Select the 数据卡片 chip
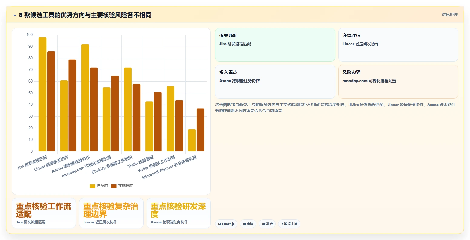The height and width of the screenshot is (240, 470). click(289, 224)
